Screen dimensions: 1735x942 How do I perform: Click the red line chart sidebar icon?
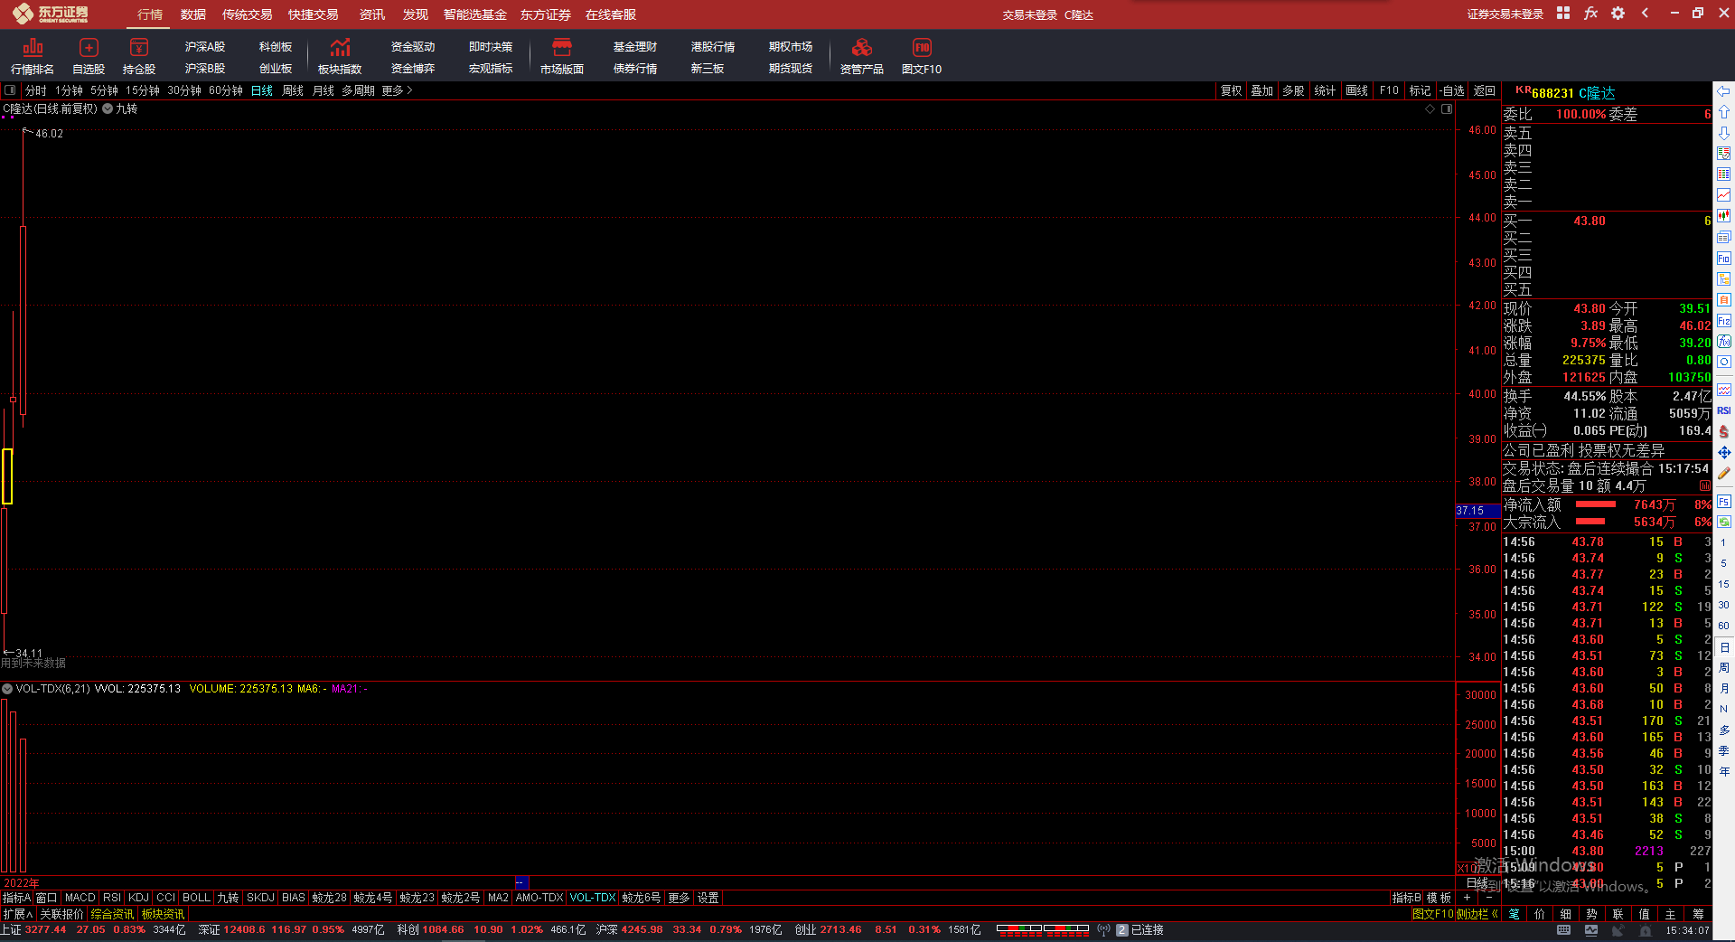point(1724,195)
